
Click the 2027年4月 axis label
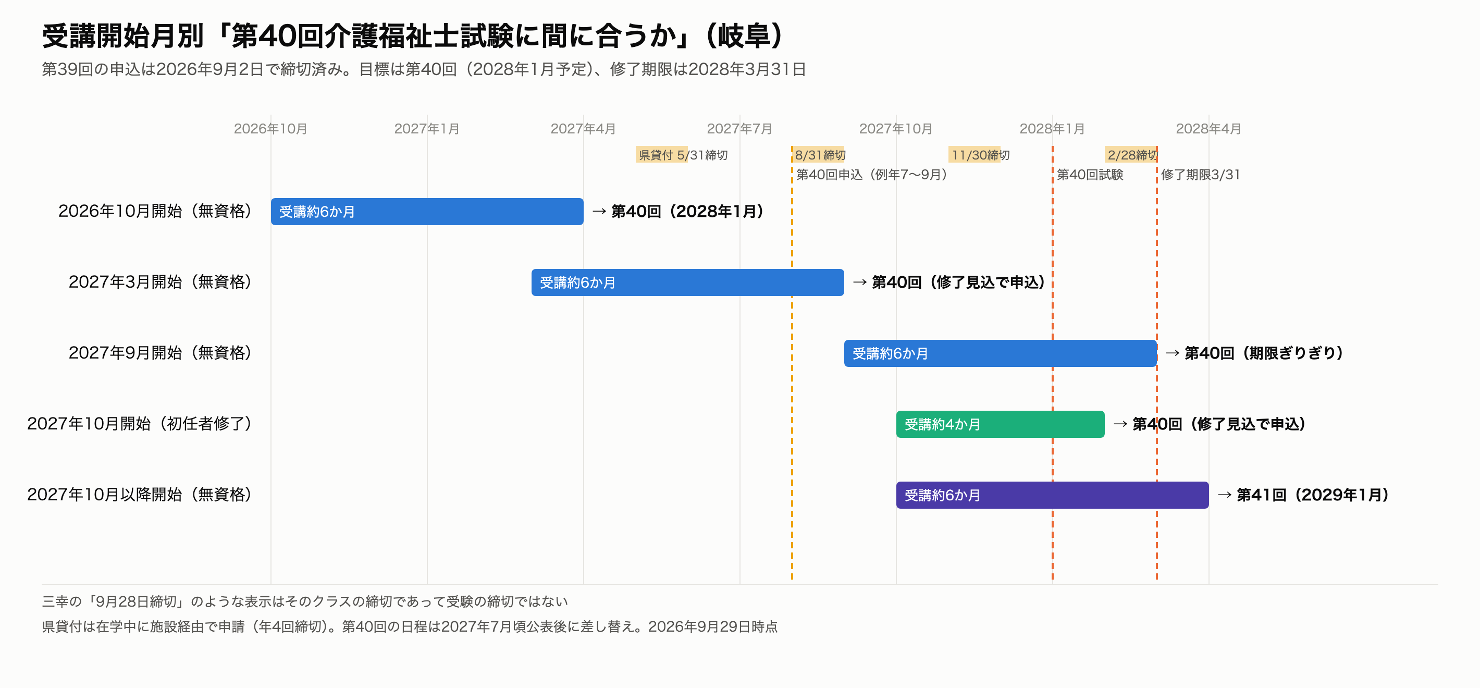[583, 128]
